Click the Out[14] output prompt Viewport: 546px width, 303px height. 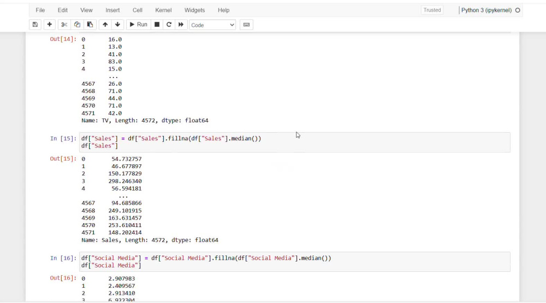(x=63, y=39)
